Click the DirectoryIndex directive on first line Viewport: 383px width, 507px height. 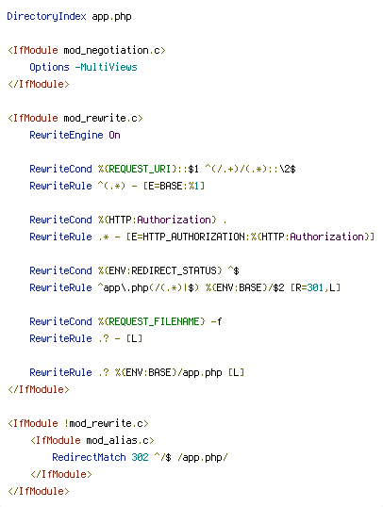(x=46, y=16)
